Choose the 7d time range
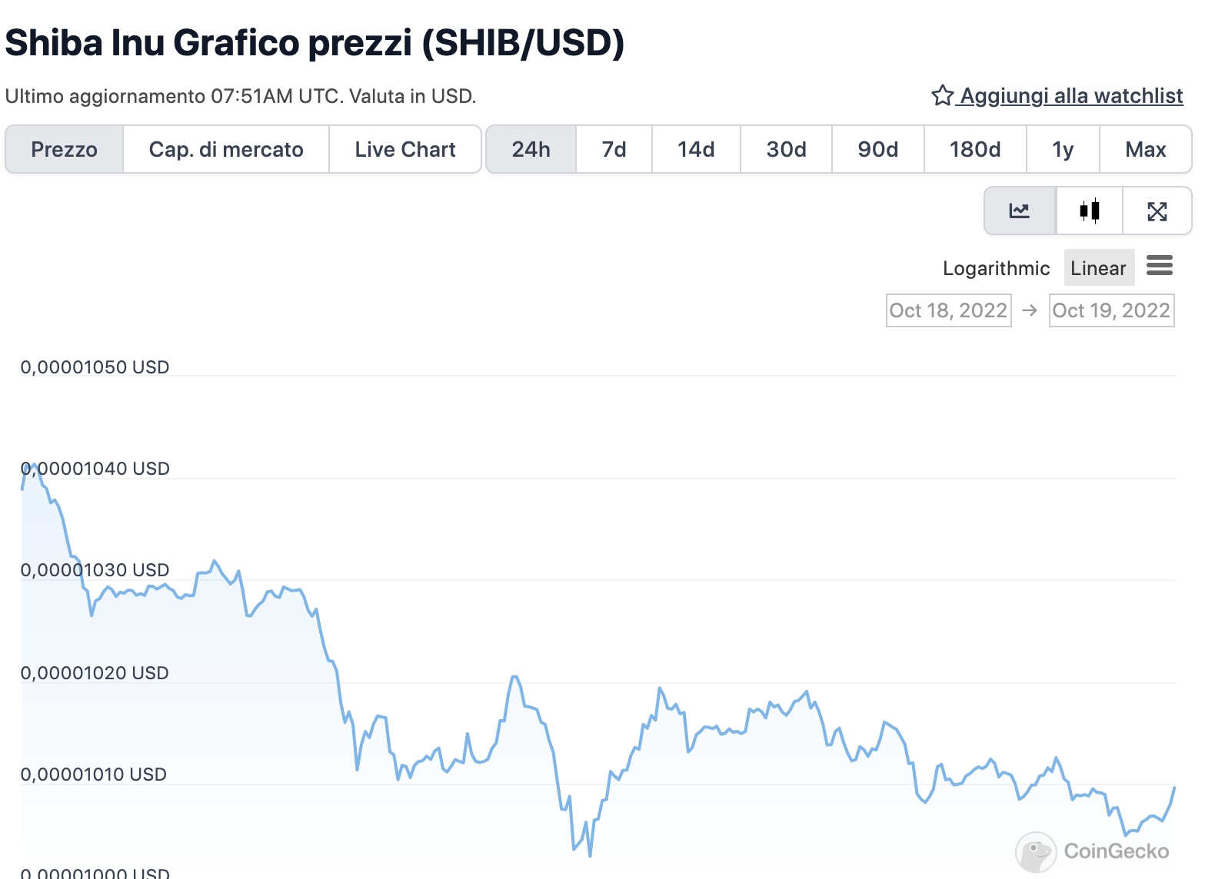 pos(614,149)
